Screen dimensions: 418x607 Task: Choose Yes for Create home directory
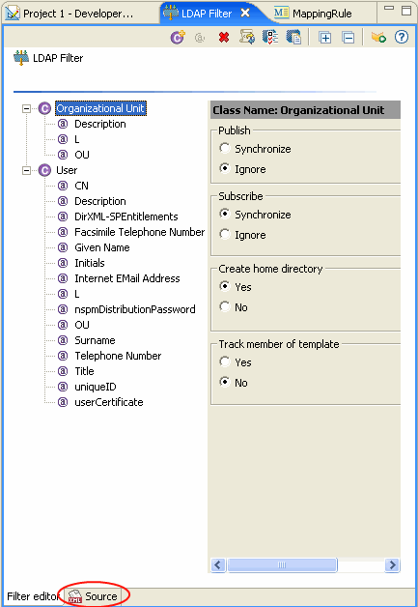click(x=225, y=286)
